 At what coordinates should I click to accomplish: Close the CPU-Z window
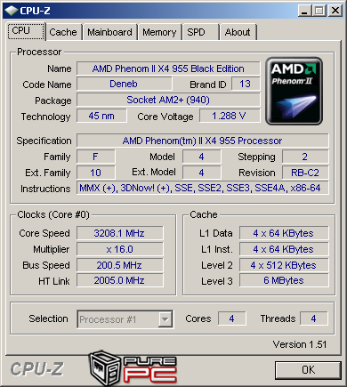point(335,11)
